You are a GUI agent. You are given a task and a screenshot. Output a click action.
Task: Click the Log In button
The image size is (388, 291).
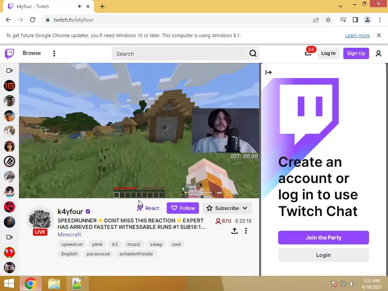[328, 53]
